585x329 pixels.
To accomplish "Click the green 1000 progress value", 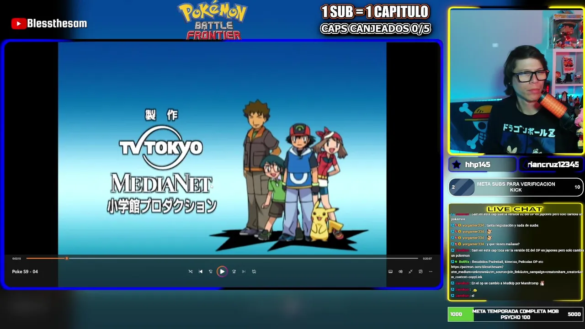I will 456,314.
